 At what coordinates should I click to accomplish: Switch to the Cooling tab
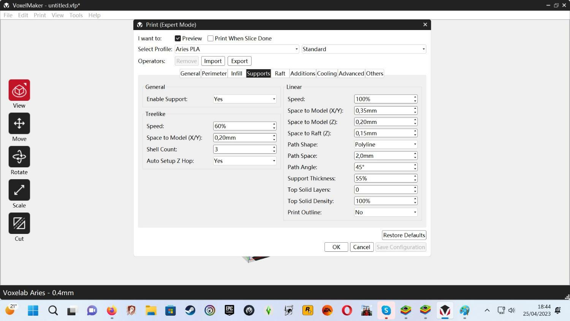(x=327, y=73)
